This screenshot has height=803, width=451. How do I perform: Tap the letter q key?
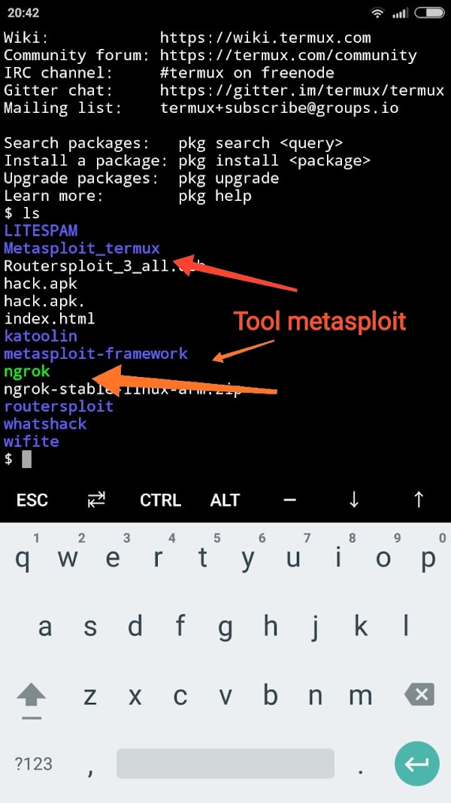point(23,558)
